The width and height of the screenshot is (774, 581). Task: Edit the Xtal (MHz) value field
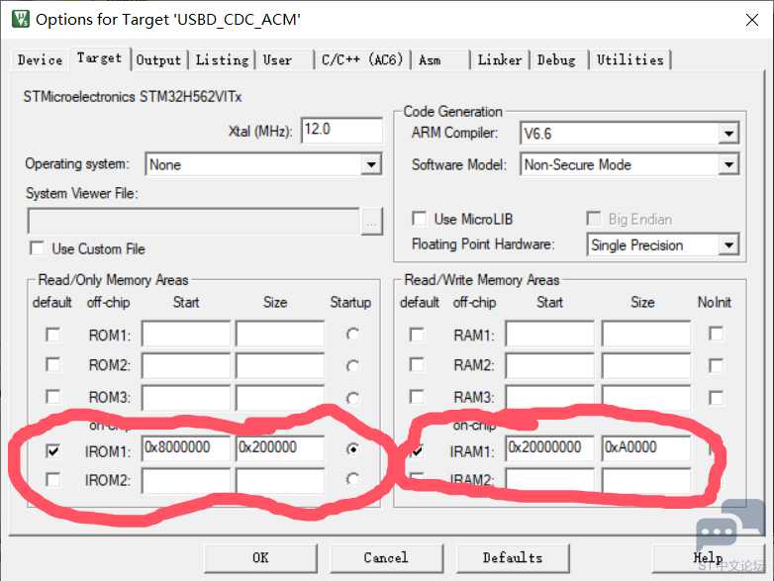tap(341, 131)
